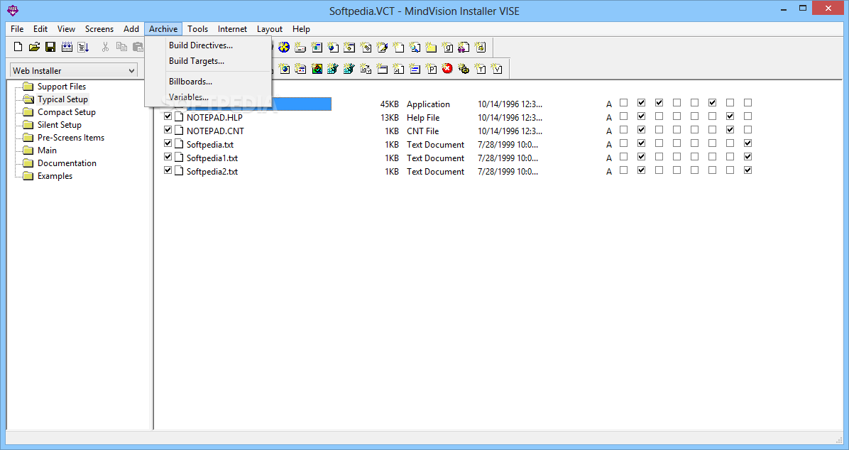Click the swap-files icon with x and v
The height and width of the screenshot is (450, 849).
tap(366, 68)
